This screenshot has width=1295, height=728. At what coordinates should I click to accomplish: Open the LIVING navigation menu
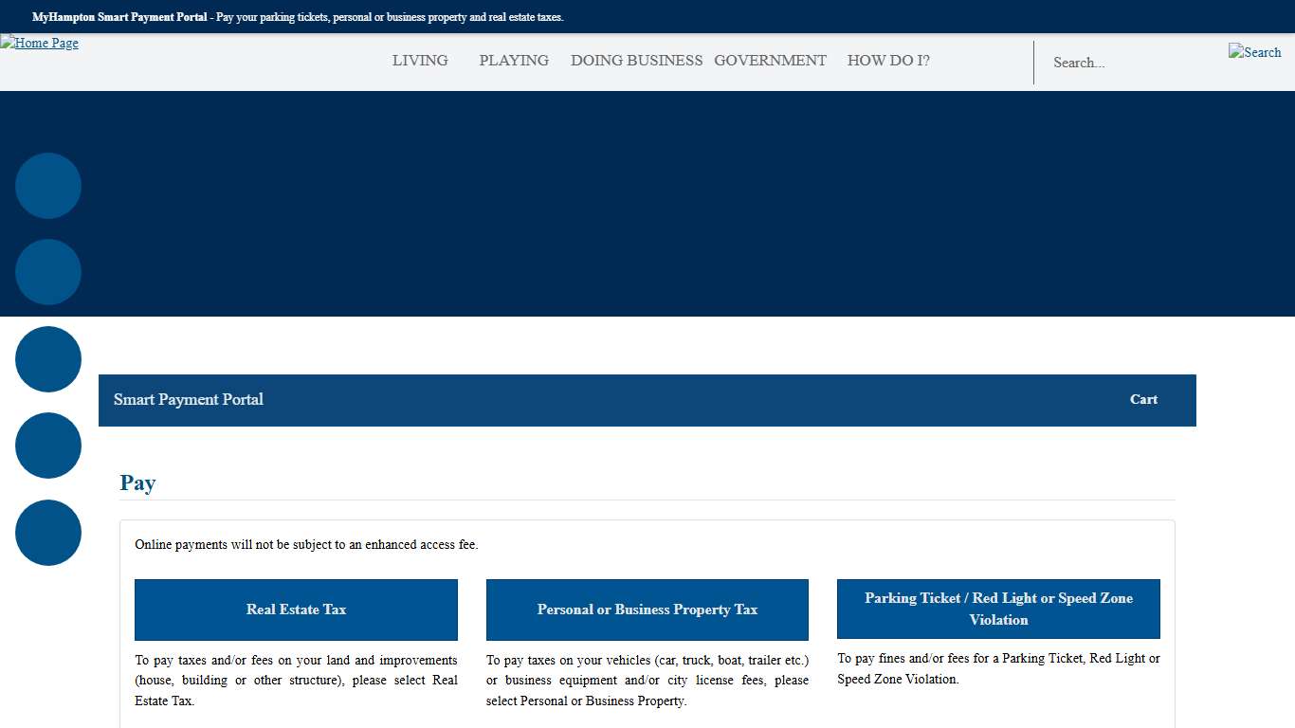point(420,60)
